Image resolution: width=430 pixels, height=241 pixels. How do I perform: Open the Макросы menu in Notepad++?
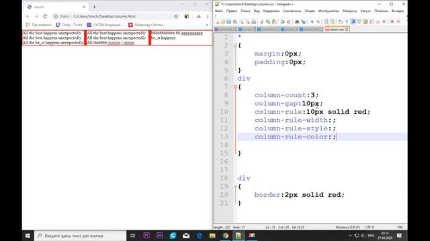(x=349, y=11)
